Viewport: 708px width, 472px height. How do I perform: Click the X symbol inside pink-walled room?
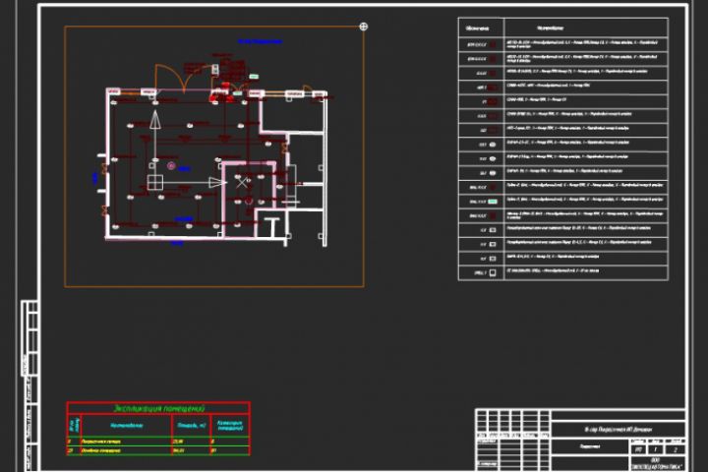[242, 182]
